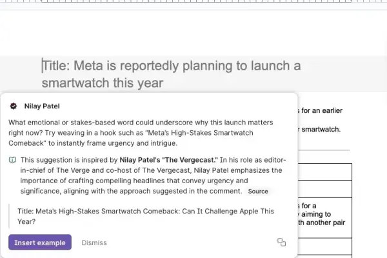Click the "smartwatch." text right of the card
This screenshot has width=387, height=258.
click(322, 130)
